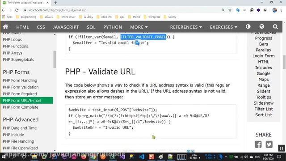The width and height of the screenshot is (286, 161).
Task: Open the zoom magnifier in address bar
Action: click(223, 10)
